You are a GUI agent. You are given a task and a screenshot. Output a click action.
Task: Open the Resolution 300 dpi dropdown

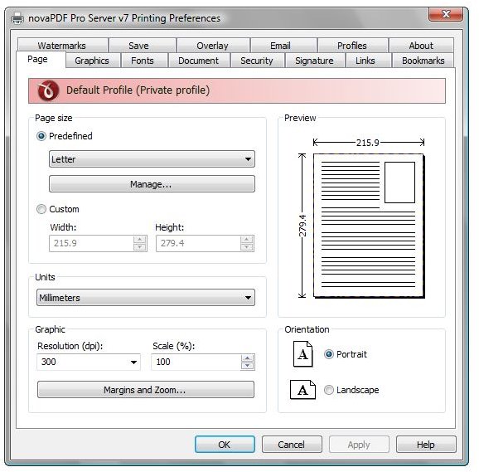[x=89, y=362]
